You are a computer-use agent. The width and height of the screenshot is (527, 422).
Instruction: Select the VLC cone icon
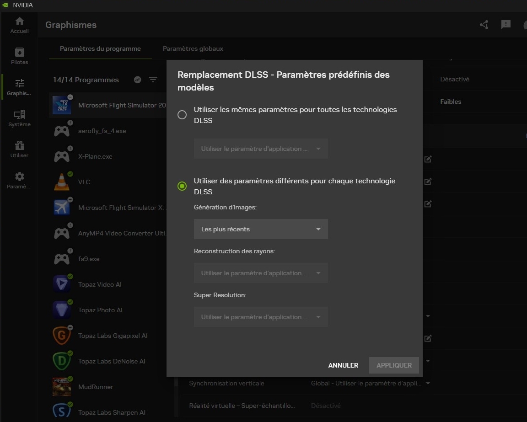[62, 182]
